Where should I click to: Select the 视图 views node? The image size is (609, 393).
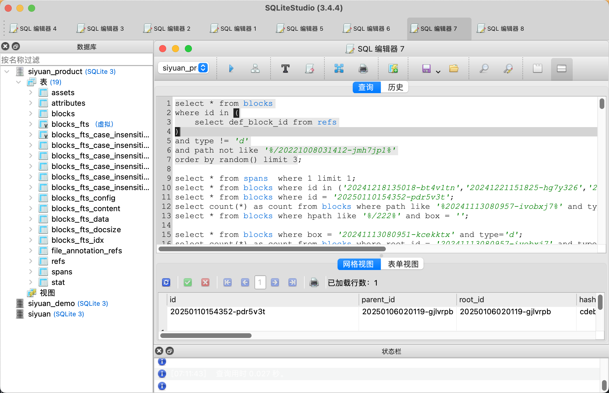click(x=47, y=293)
